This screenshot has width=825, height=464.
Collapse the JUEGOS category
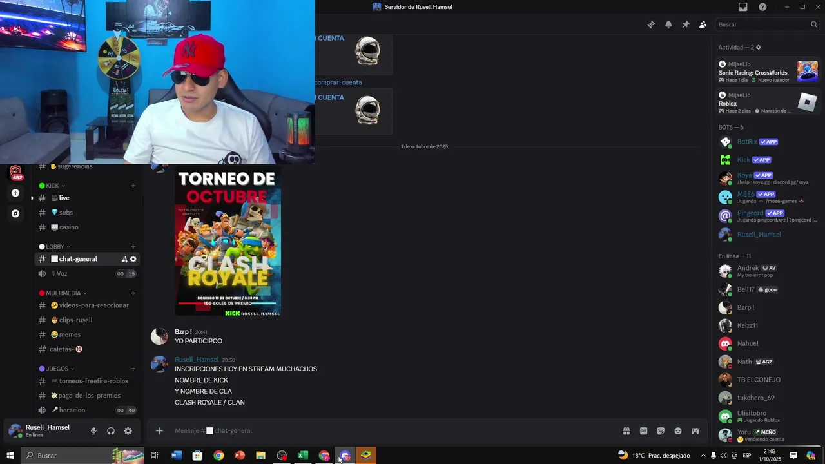coord(57,369)
